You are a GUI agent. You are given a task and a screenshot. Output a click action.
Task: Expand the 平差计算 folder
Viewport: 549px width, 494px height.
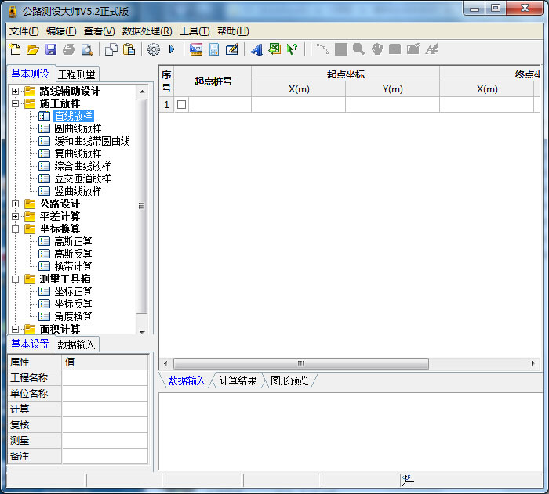(15, 216)
